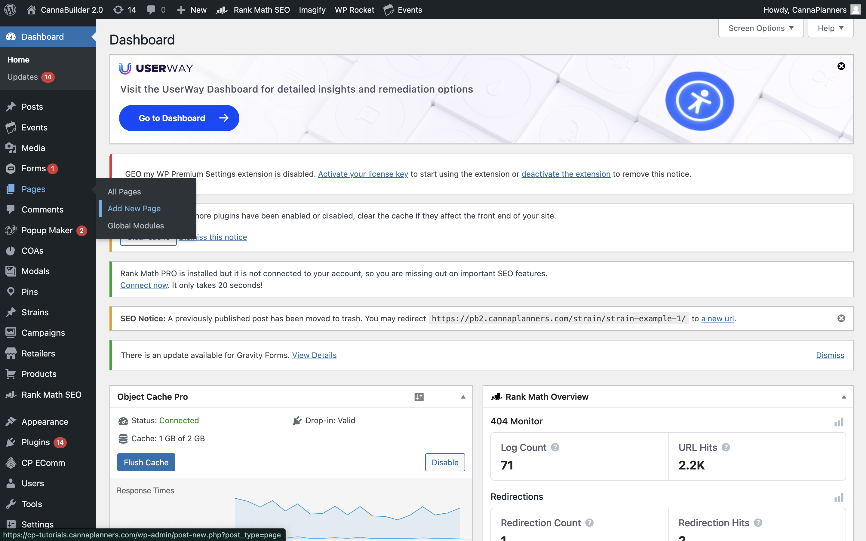Click the WordPress logo icon
The image size is (866, 541).
click(11, 10)
